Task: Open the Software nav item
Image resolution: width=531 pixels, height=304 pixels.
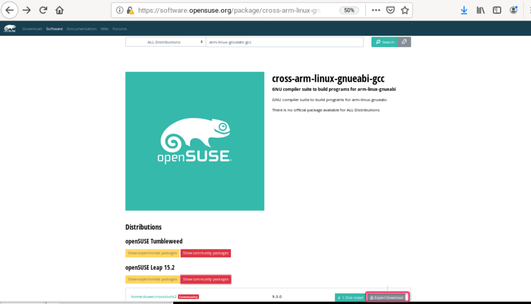Action: [54, 29]
